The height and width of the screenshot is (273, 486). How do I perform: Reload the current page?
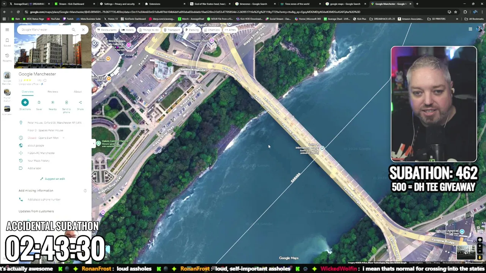click(x=18, y=12)
